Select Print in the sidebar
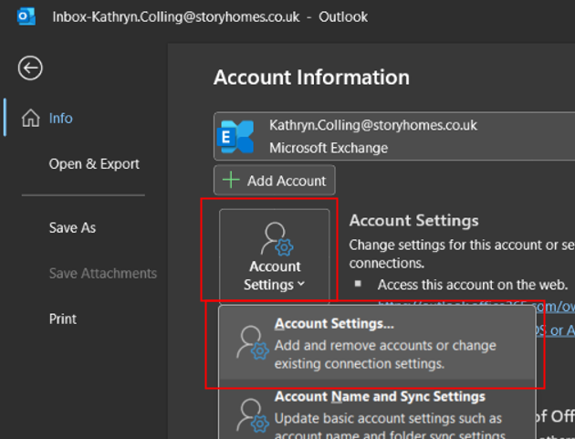The width and height of the screenshot is (575, 439). click(x=63, y=319)
